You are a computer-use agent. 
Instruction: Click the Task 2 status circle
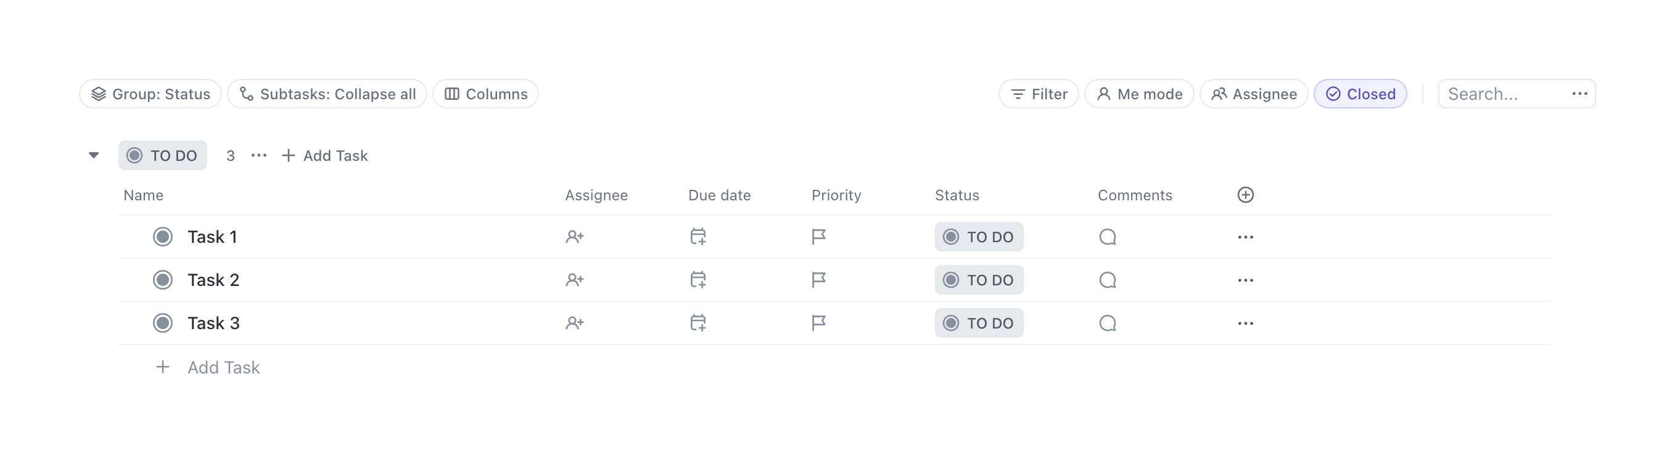pyautogui.click(x=163, y=279)
